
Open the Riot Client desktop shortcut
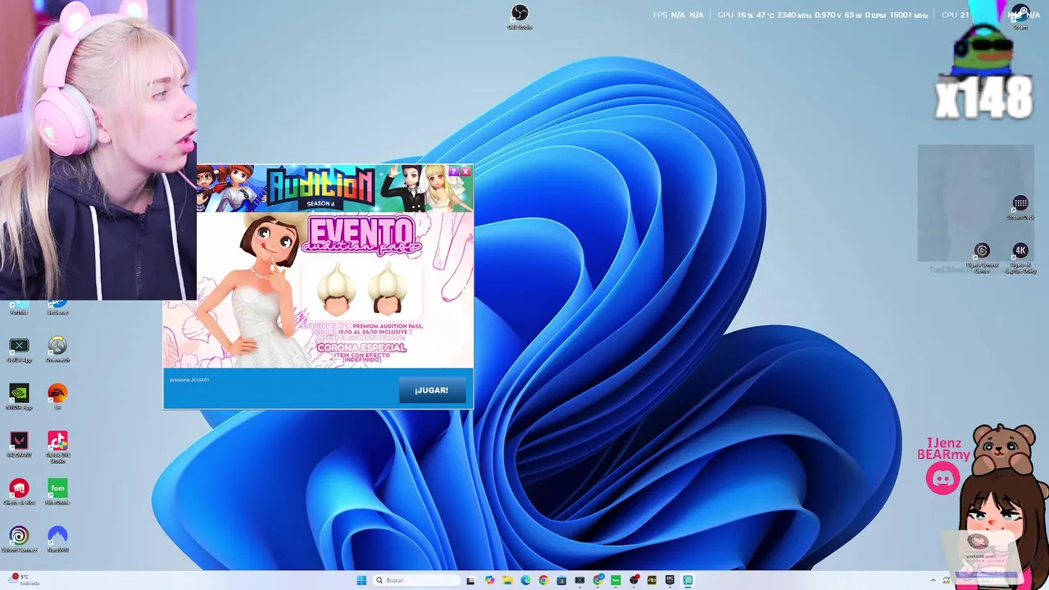click(19, 492)
